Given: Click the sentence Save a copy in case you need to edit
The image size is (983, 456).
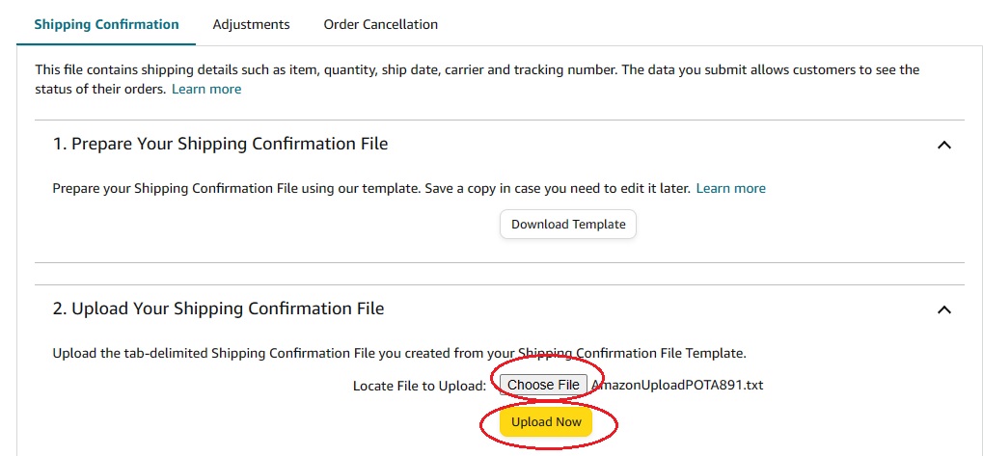Looking at the screenshot, I should [558, 189].
